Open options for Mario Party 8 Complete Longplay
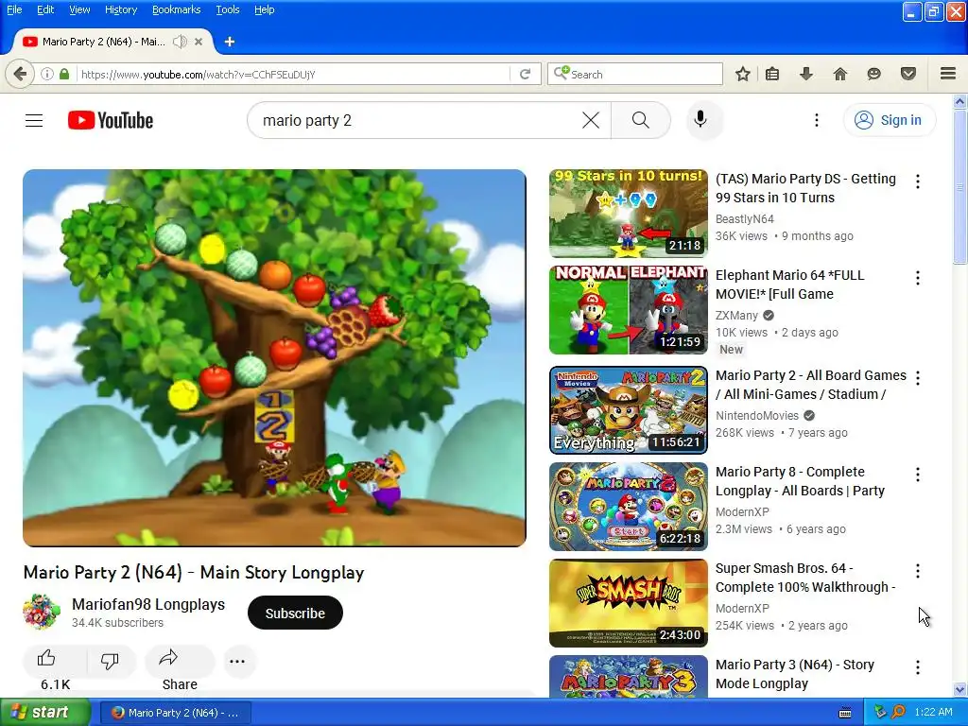 [x=917, y=475]
